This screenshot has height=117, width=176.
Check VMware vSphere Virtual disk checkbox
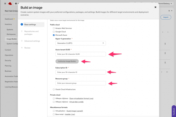54,102
